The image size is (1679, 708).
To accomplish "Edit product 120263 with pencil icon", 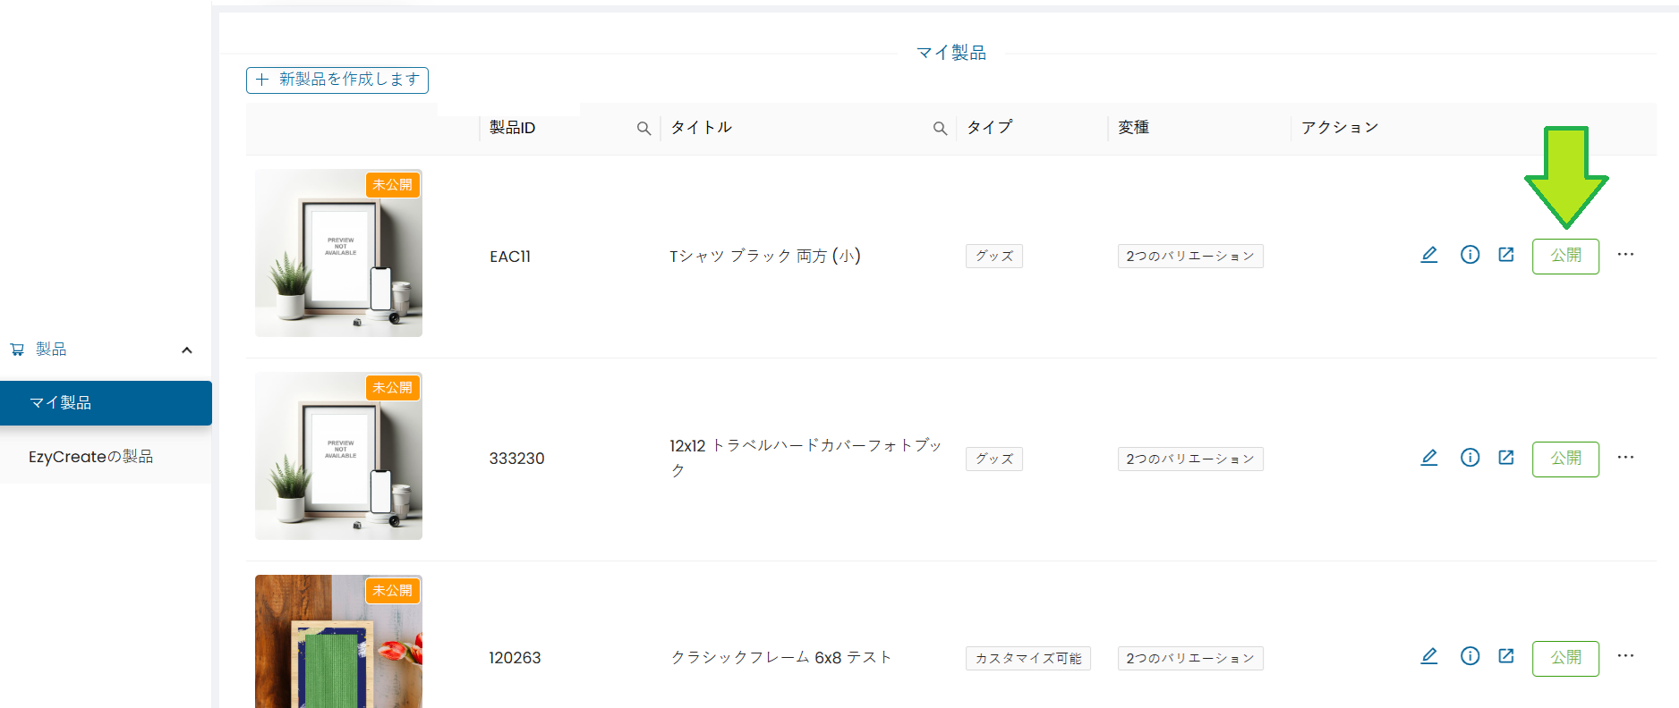I will pos(1429,656).
